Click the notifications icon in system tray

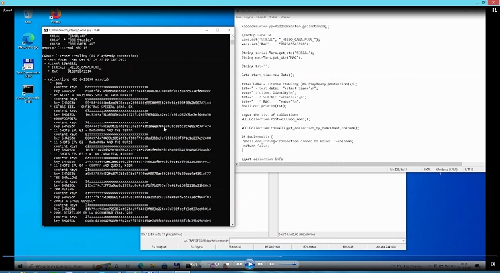point(477,266)
